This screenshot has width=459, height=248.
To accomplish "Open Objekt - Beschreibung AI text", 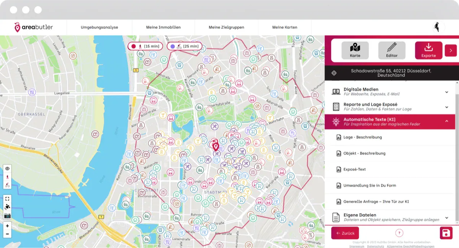I will 365,153.
